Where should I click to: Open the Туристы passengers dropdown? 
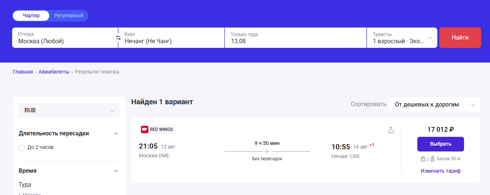pyautogui.click(x=402, y=38)
